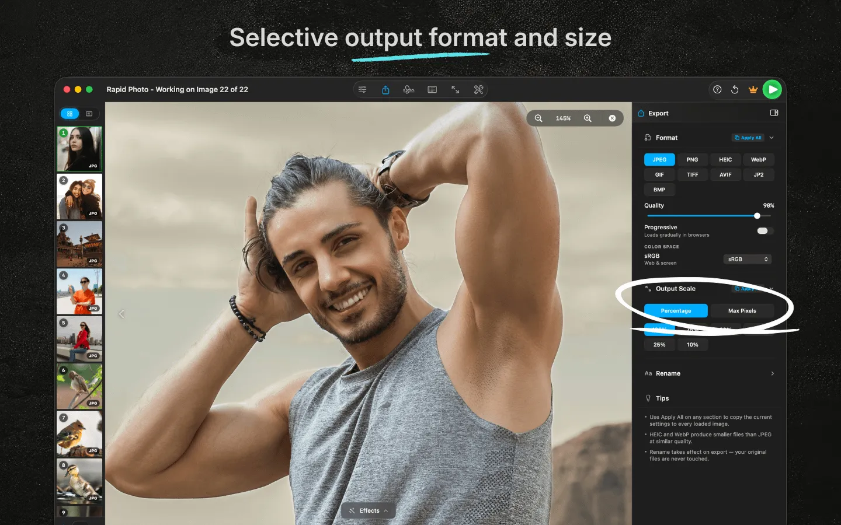841x525 pixels.
Task: Select GIF output format
Action: click(x=659, y=174)
